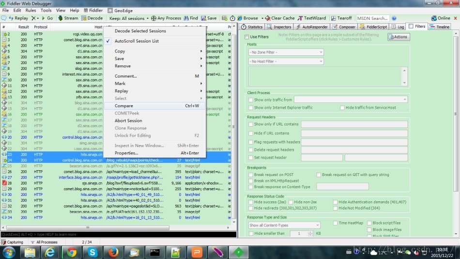This screenshot has width=460, height=259.
Task: Click the Windows Start button
Action: coord(9,252)
